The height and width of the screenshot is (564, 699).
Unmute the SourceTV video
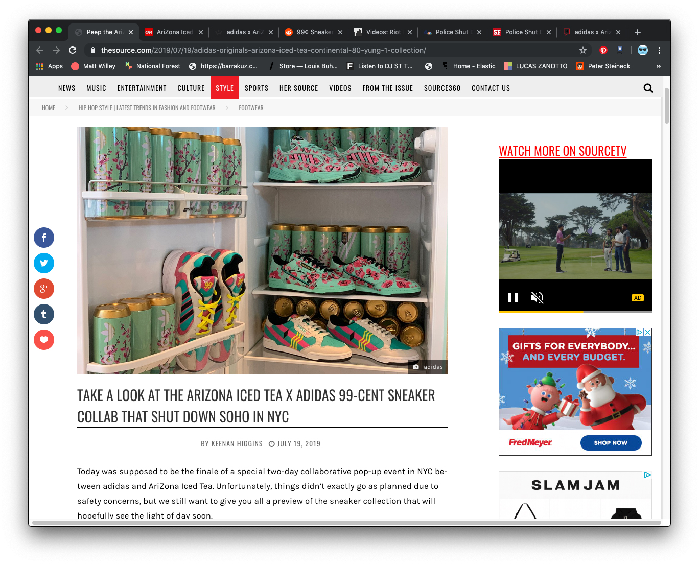pyautogui.click(x=537, y=298)
